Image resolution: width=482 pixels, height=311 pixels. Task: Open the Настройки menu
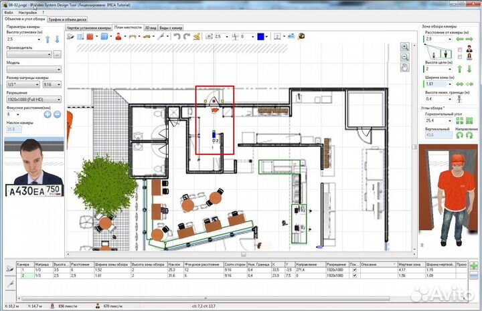coord(27,13)
